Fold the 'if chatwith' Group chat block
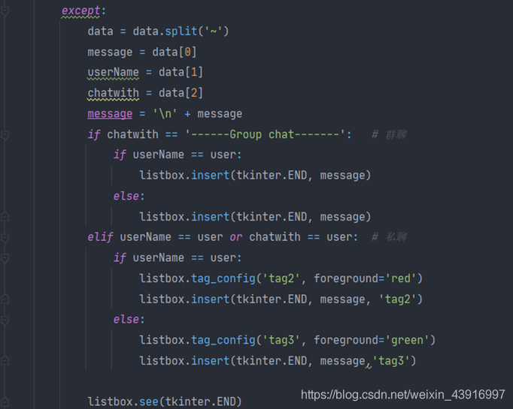The image size is (513, 409). [5, 135]
